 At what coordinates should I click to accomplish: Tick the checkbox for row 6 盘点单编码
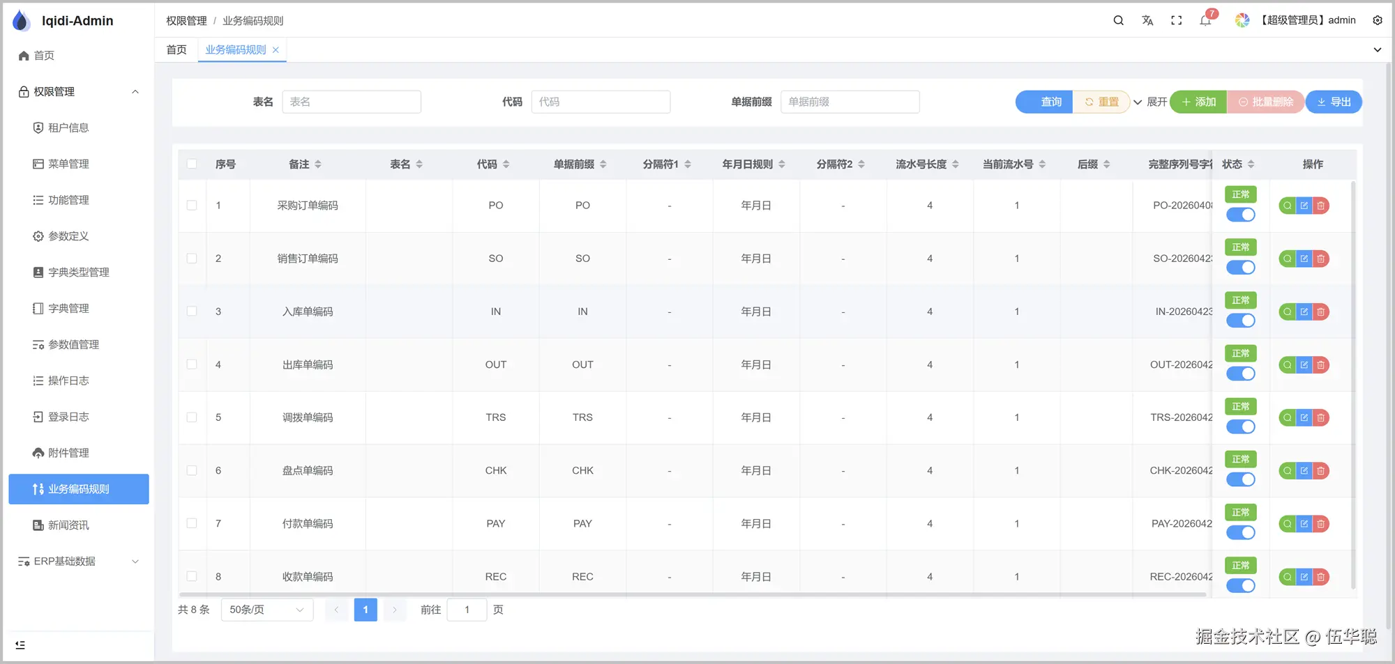(x=192, y=470)
